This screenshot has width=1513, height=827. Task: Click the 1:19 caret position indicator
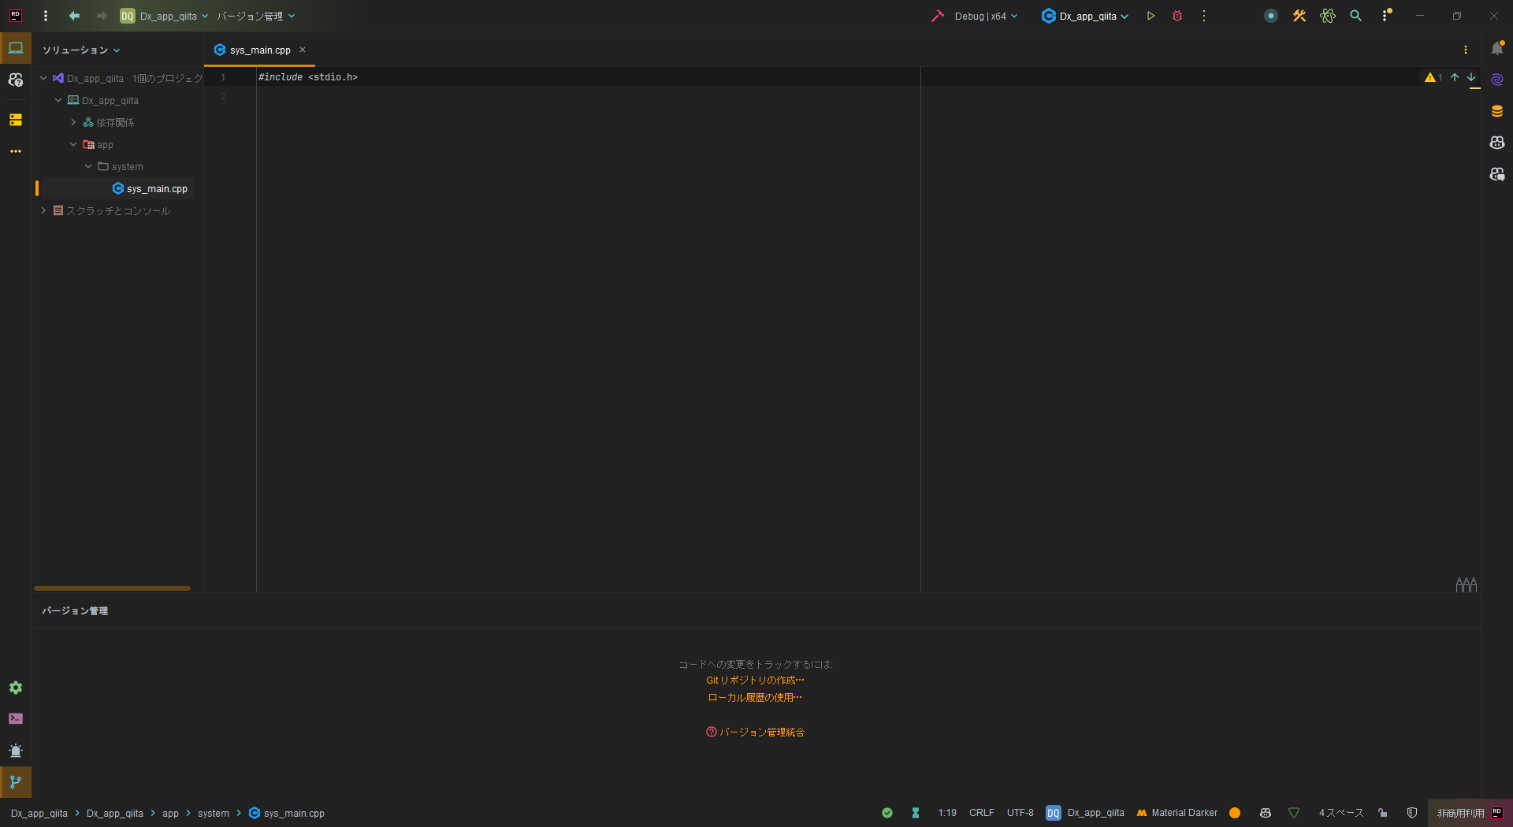tap(947, 813)
